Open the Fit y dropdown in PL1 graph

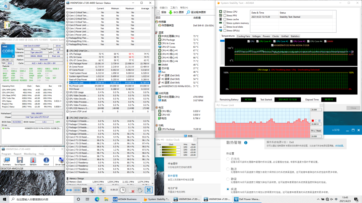tap(313, 131)
